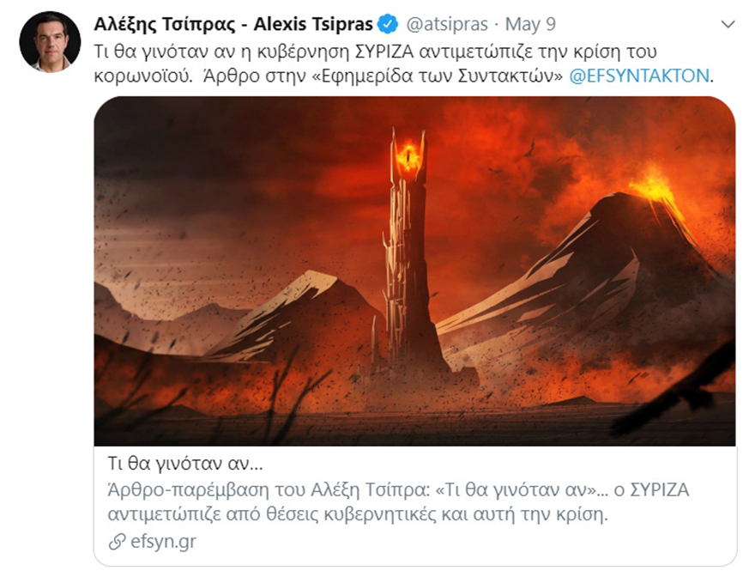Screen dimensions: 755x577
Task: Click the card description starting Άρθρο-παρέμβαση
Action: pyautogui.click(x=398, y=501)
